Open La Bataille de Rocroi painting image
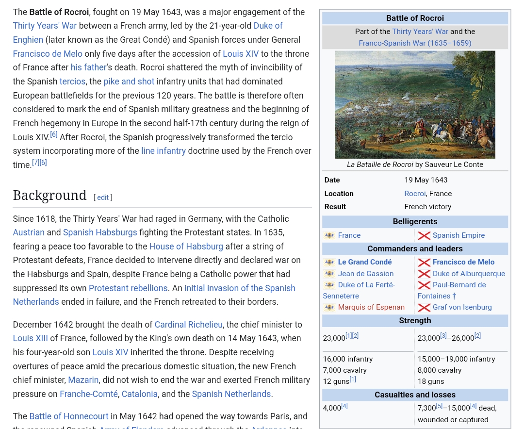 pos(415,105)
